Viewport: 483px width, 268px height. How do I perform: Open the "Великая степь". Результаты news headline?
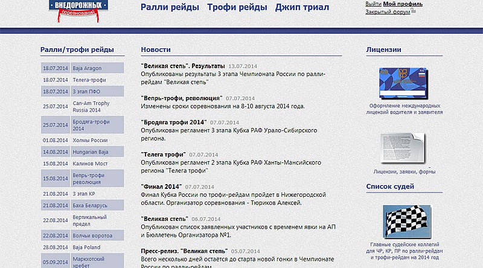coord(182,65)
